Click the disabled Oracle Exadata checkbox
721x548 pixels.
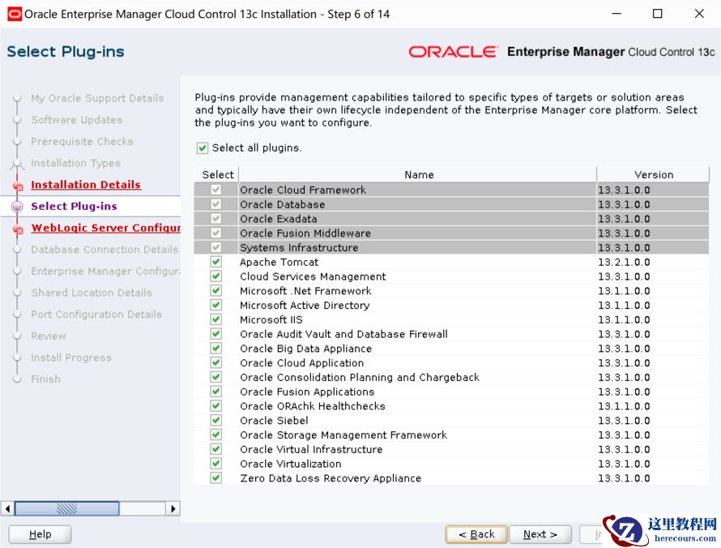coord(215,219)
